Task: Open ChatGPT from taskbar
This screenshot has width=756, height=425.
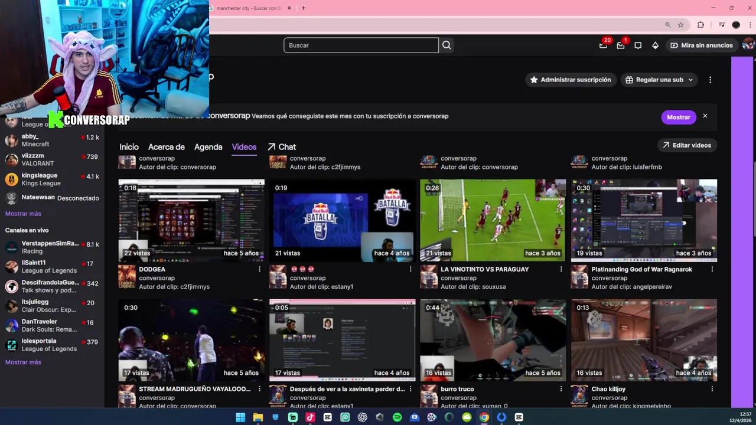Action: [x=362, y=417]
